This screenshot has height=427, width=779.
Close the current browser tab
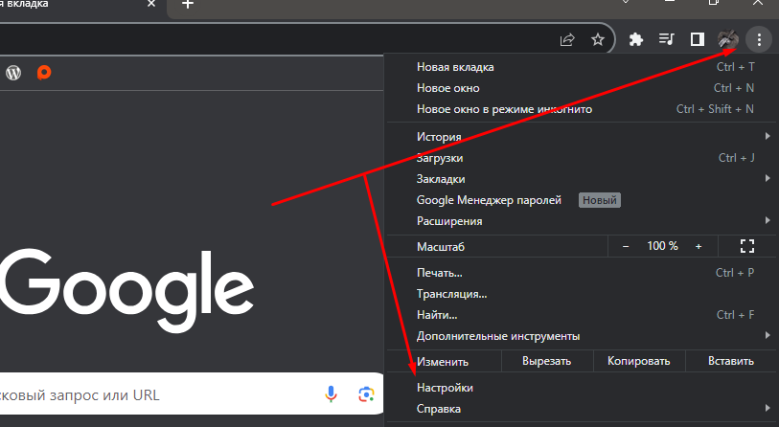151,4
